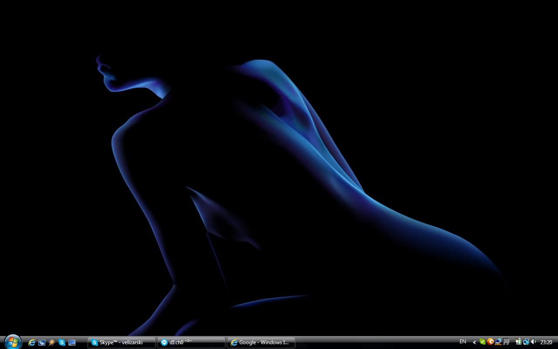Image resolution: width=558 pixels, height=349 pixels.
Task: Open the network computer tray icon
Action: [x=498, y=342]
